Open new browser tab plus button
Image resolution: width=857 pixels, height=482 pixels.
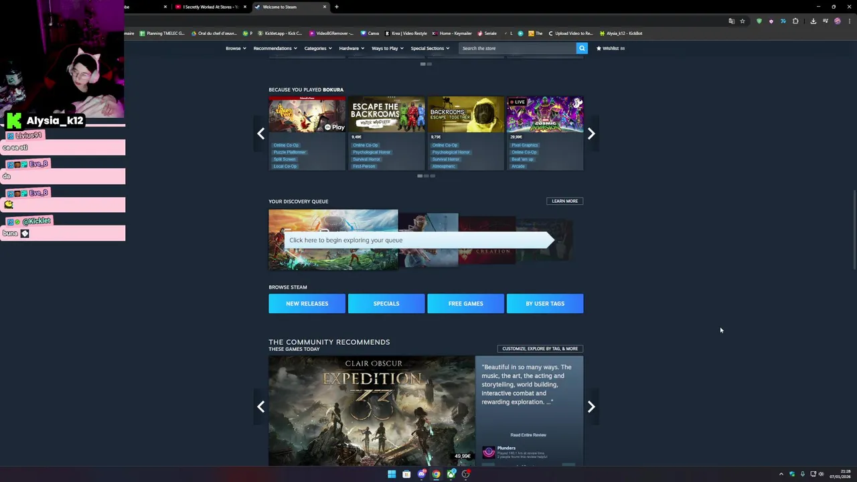click(x=336, y=7)
